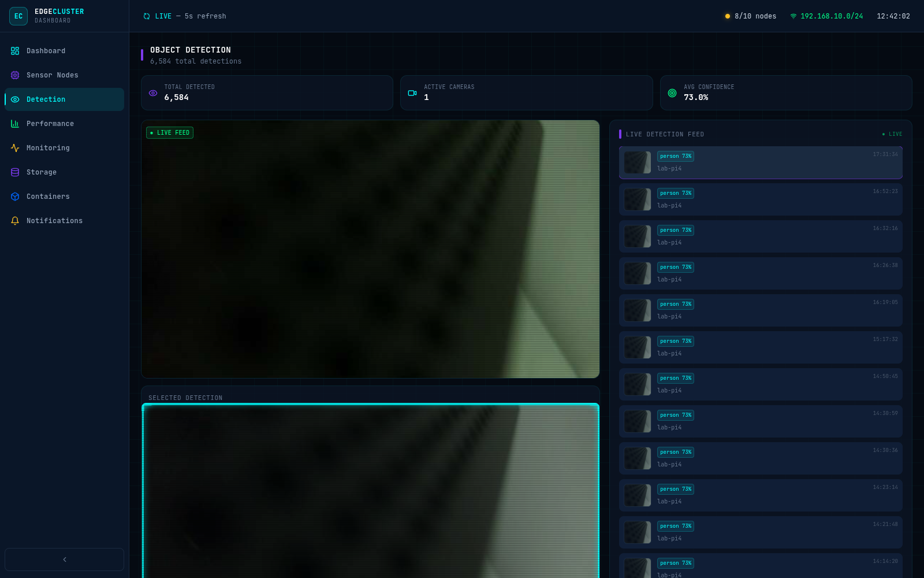Open thumbnail of 15:17:32 detection

(638, 347)
